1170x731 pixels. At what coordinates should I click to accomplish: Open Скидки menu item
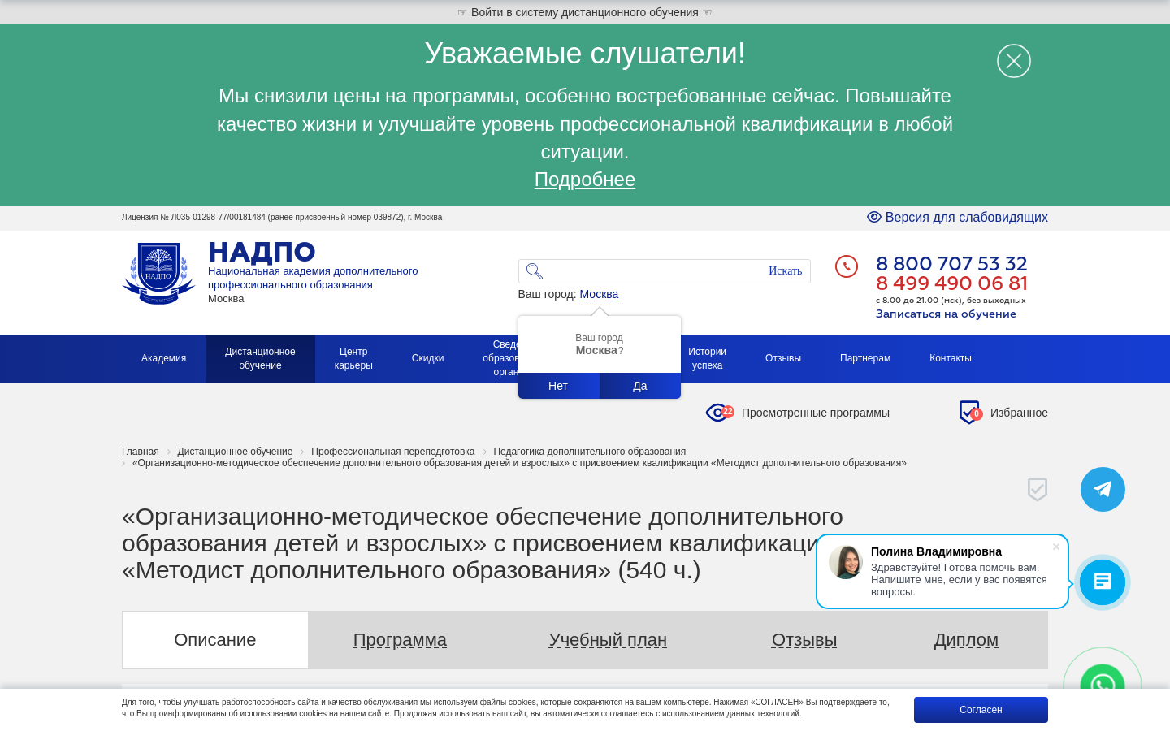[427, 358]
